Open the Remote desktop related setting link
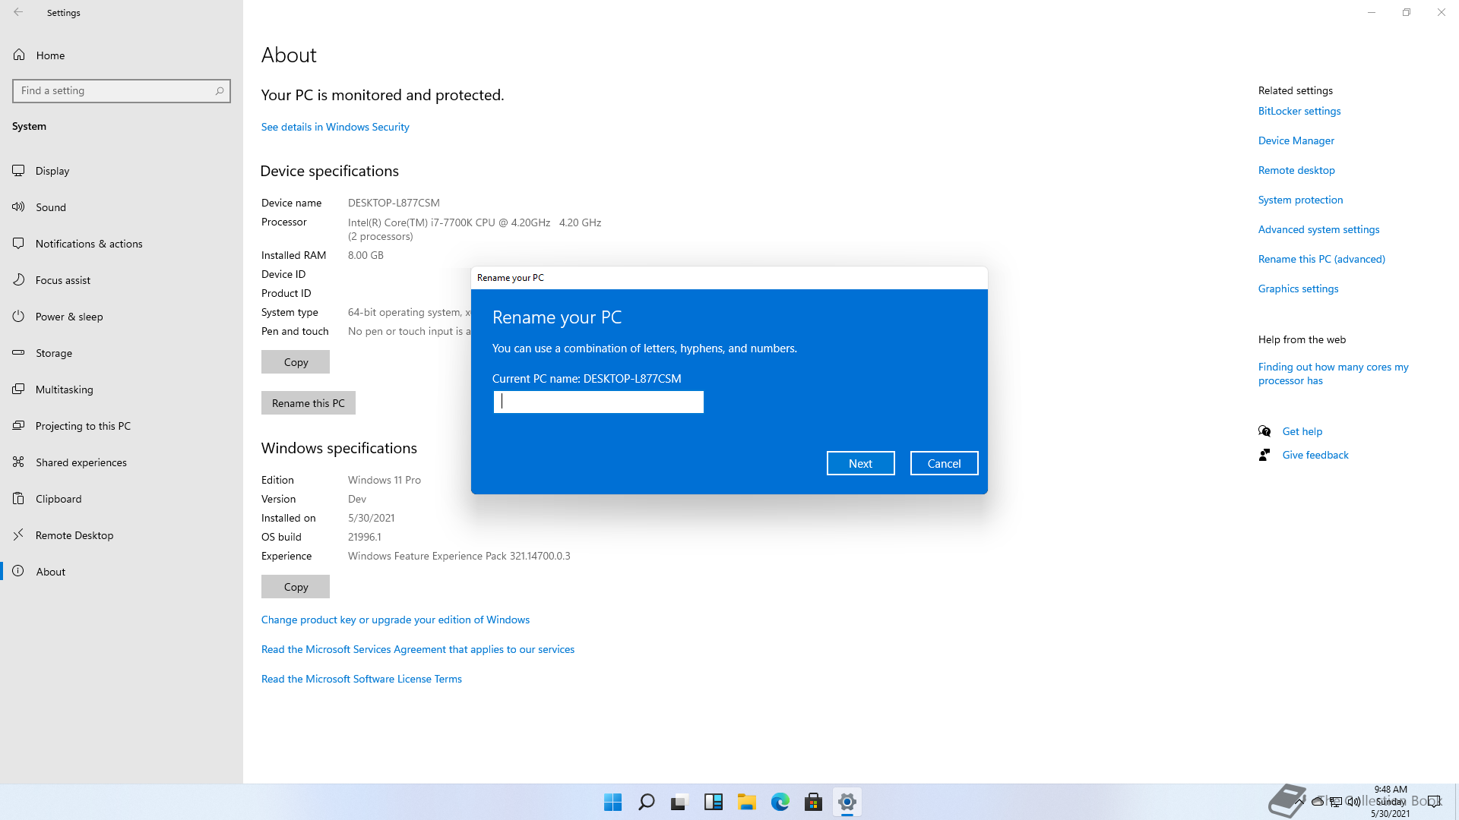This screenshot has height=820, width=1459. [x=1296, y=170]
